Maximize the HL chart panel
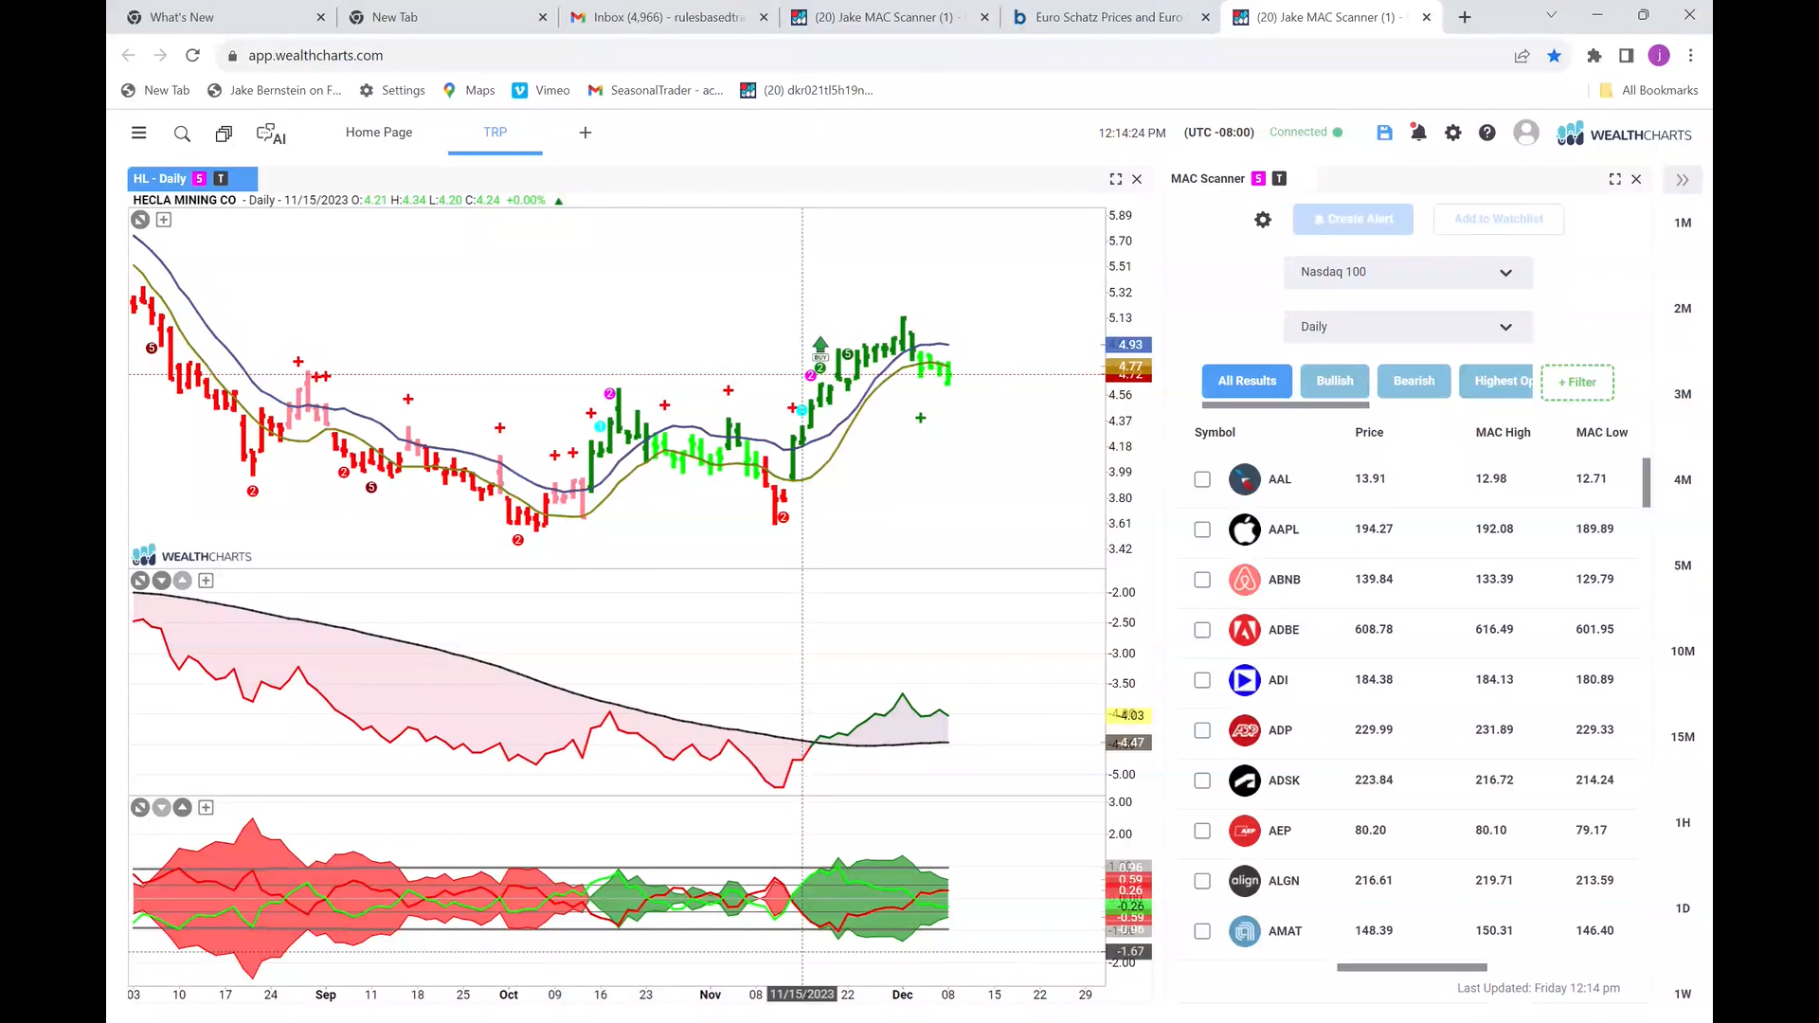The height and width of the screenshot is (1023, 1819). coord(1116,179)
